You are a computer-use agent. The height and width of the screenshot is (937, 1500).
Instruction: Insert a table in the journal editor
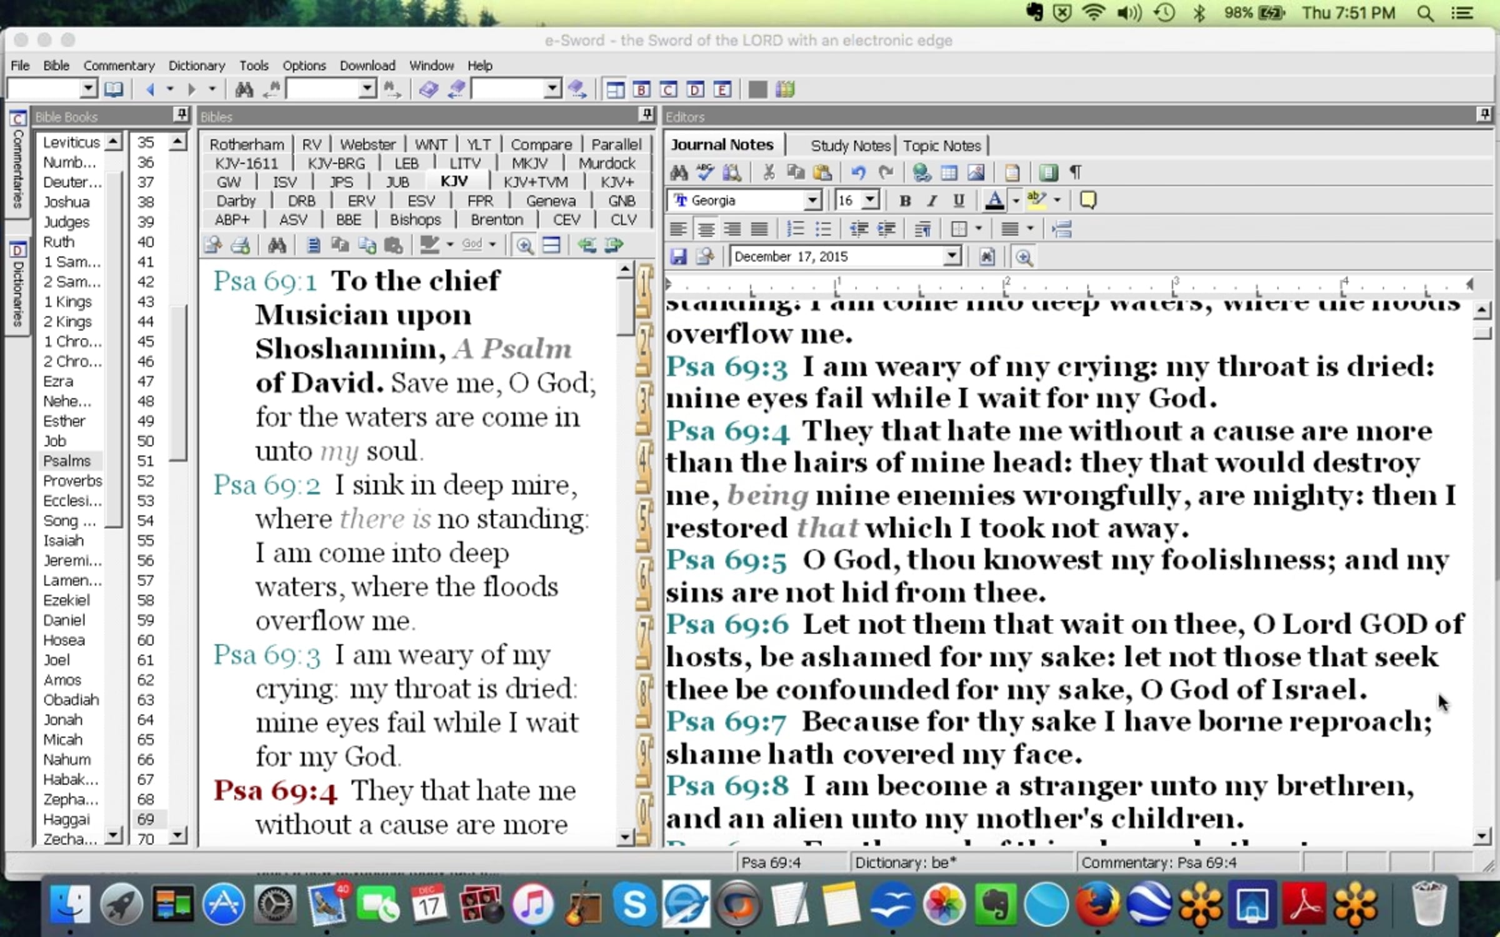click(949, 172)
